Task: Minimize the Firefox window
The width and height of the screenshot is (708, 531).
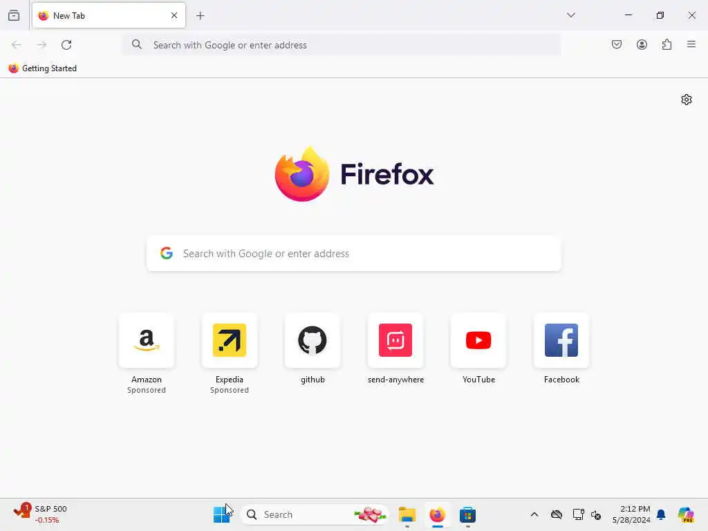Action: [628, 15]
